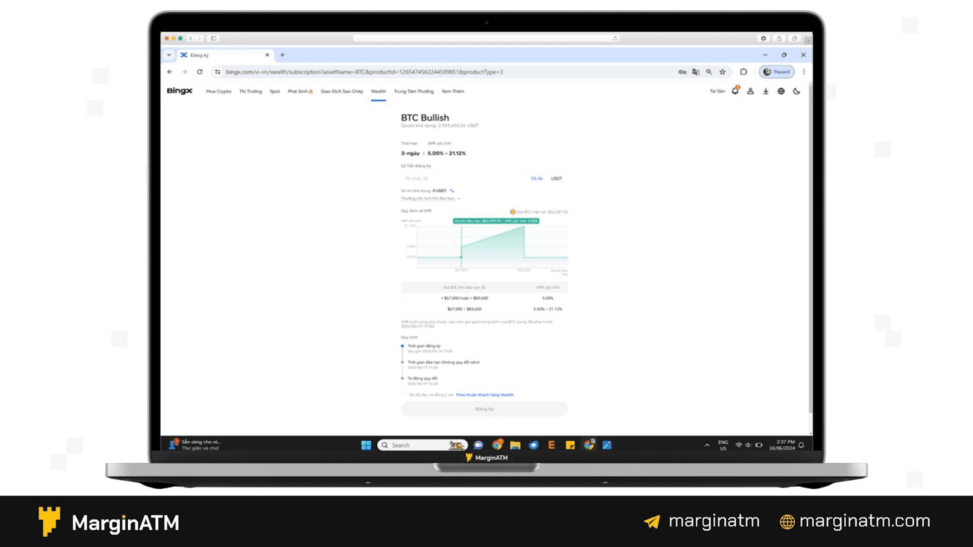Click the 5.50% - 21.12% APR value

point(548,309)
